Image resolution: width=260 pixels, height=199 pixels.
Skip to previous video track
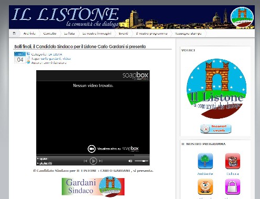click(85, 161)
